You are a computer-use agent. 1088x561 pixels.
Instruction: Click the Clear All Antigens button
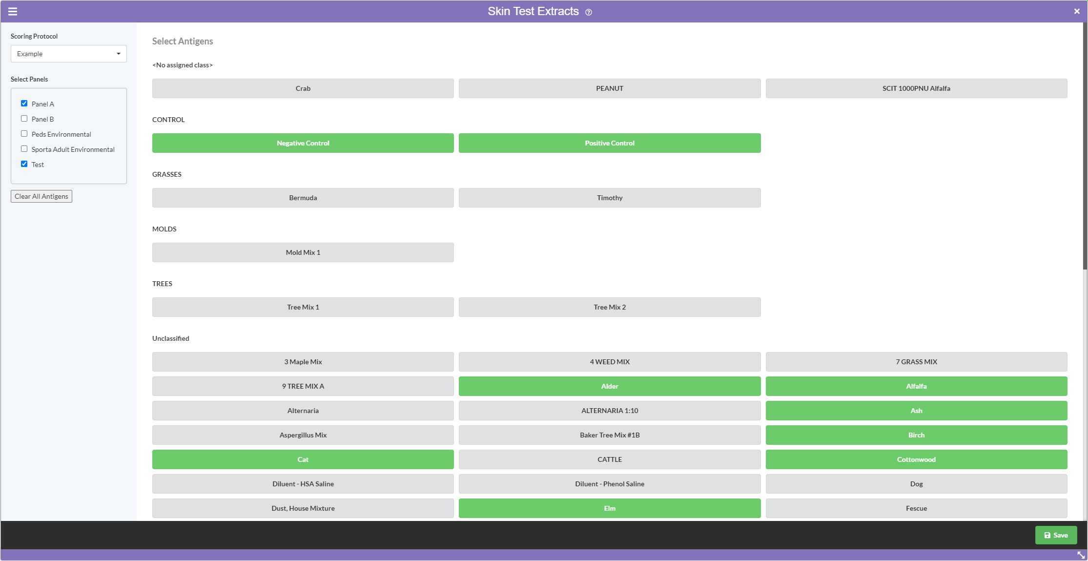click(x=41, y=196)
